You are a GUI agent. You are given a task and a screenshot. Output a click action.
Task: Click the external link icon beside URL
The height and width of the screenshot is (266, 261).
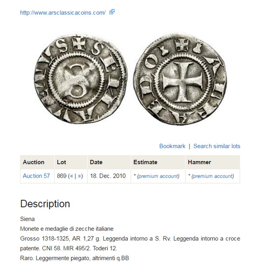[112, 12]
